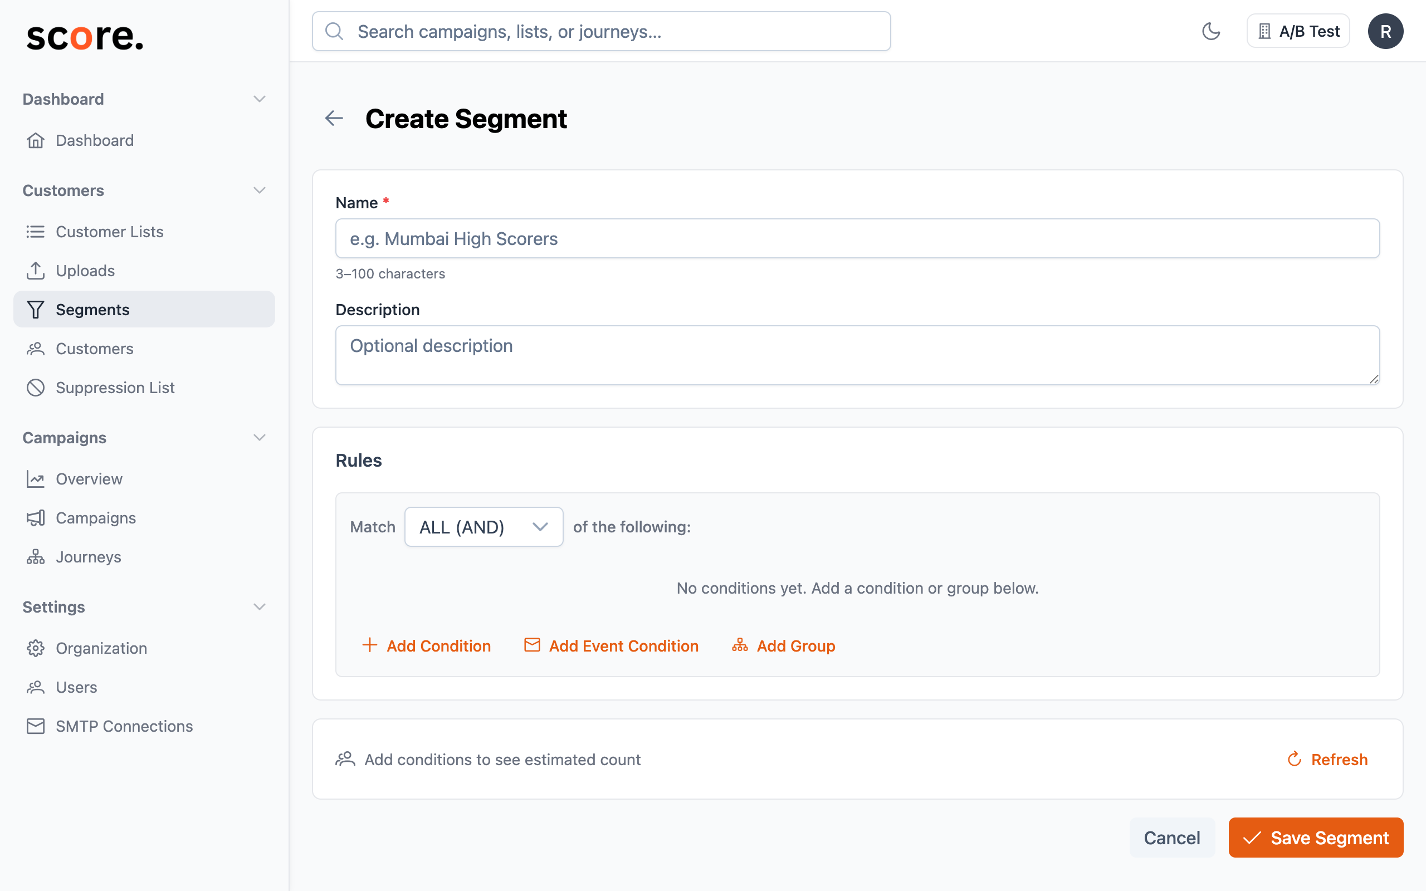Collapse the Customers sidebar section
The height and width of the screenshot is (891, 1426).
tap(259, 190)
